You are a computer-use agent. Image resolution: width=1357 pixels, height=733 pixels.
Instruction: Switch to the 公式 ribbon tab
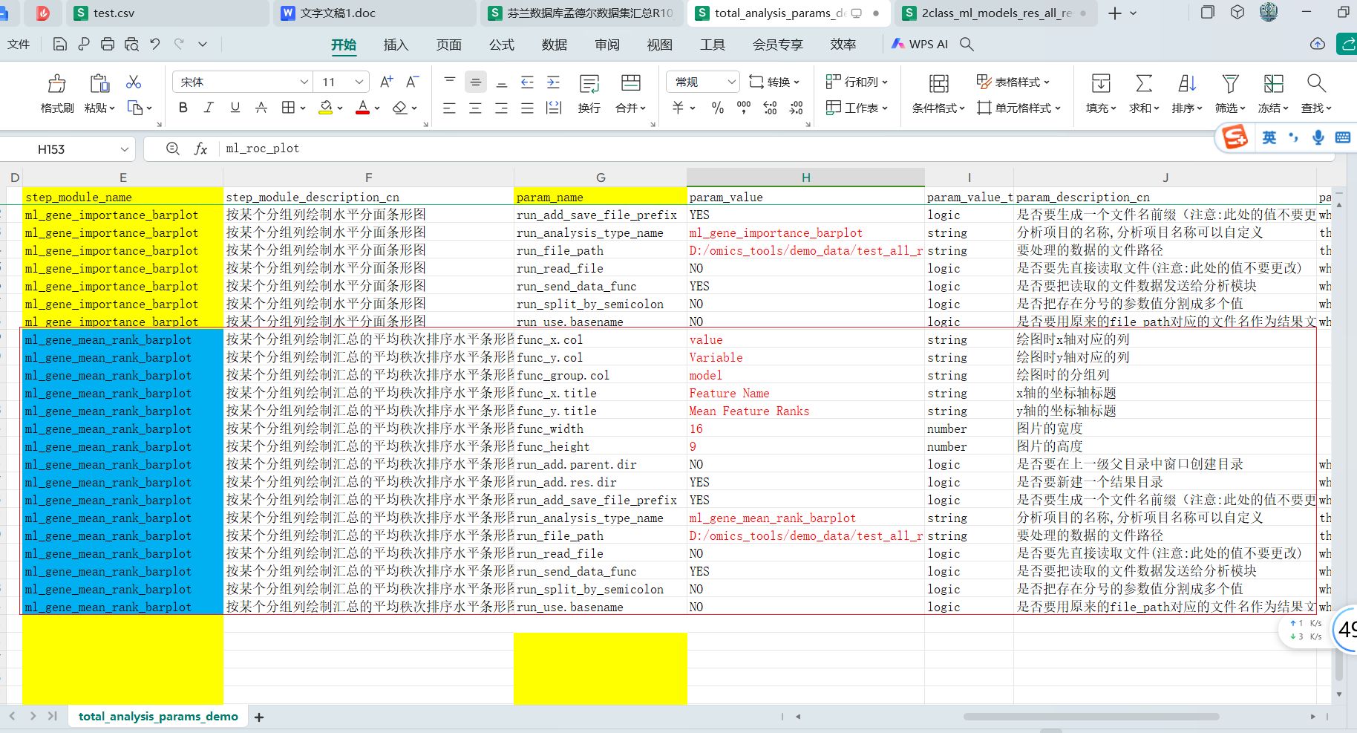(x=501, y=45)
